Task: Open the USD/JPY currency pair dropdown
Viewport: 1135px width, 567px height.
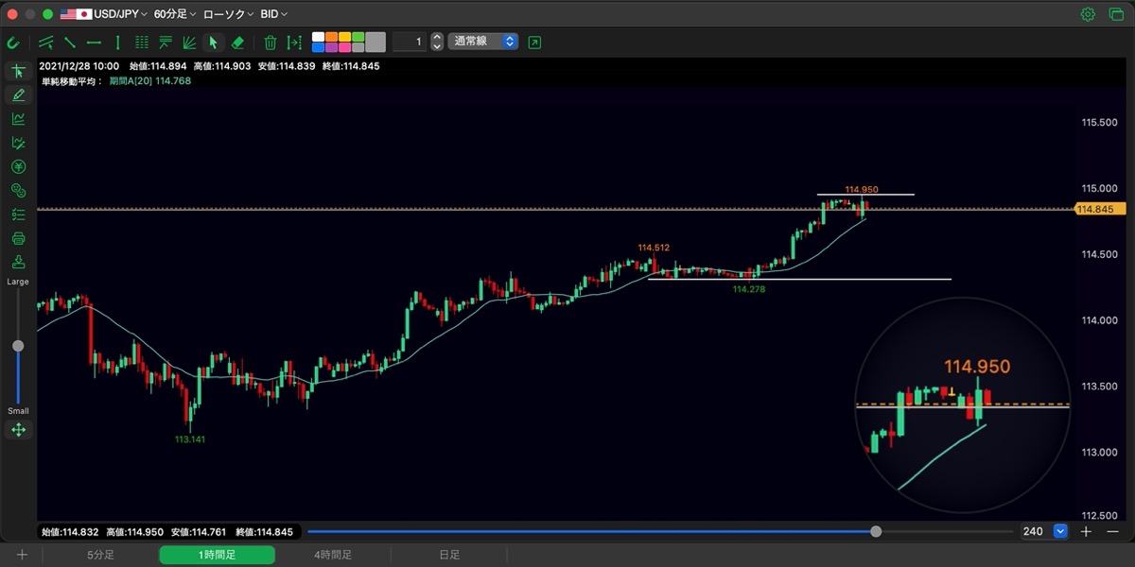Action: (105, 14)
